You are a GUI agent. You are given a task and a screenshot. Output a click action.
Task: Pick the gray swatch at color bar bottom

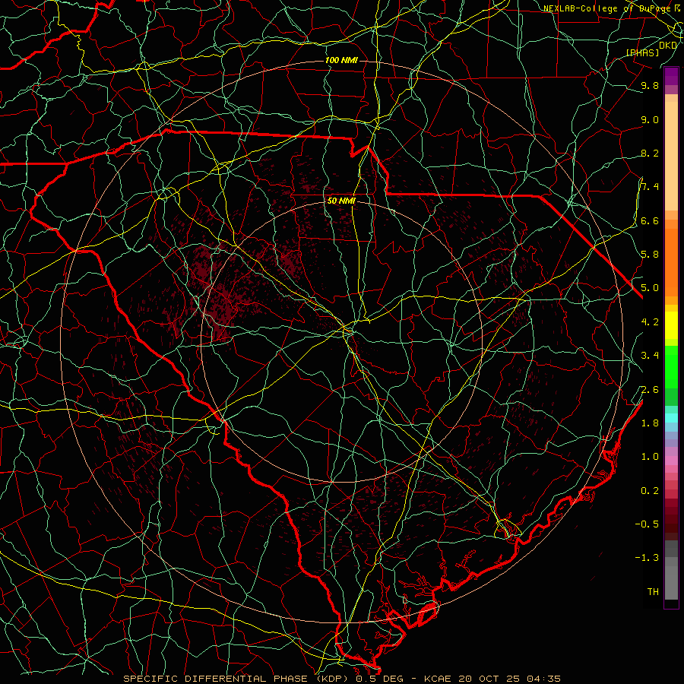pyautogui.click(x=671, y=582)
